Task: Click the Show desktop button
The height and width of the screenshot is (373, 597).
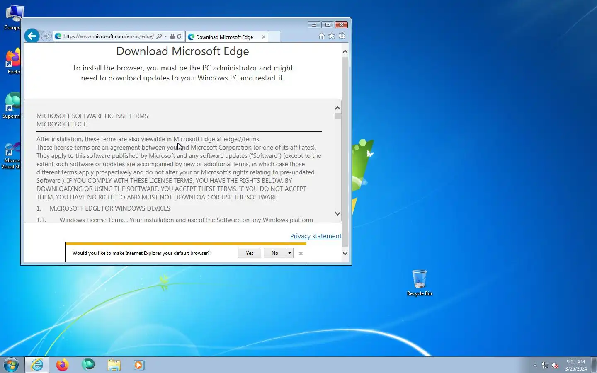Action: (594, 365)
